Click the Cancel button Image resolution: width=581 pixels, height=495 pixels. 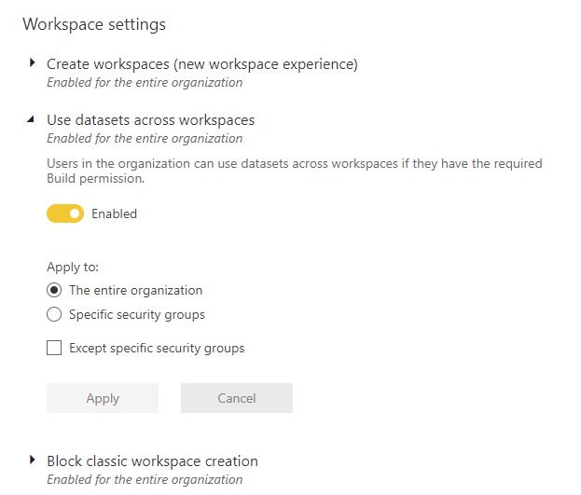point(237,398)
